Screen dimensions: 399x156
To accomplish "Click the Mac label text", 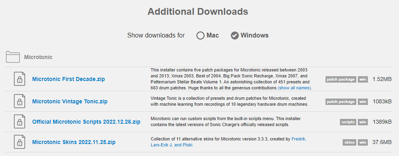I will pyautogui.click(x=212, y=36).
